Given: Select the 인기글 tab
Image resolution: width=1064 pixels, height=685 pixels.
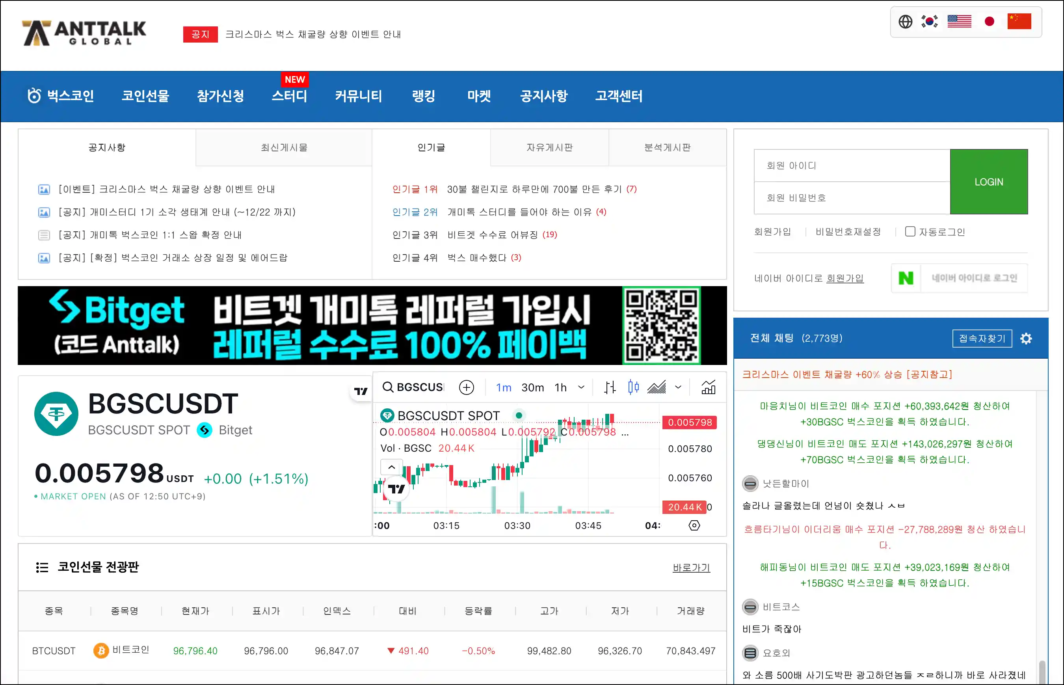Looking at the screenshot, I should coord(431,148).
